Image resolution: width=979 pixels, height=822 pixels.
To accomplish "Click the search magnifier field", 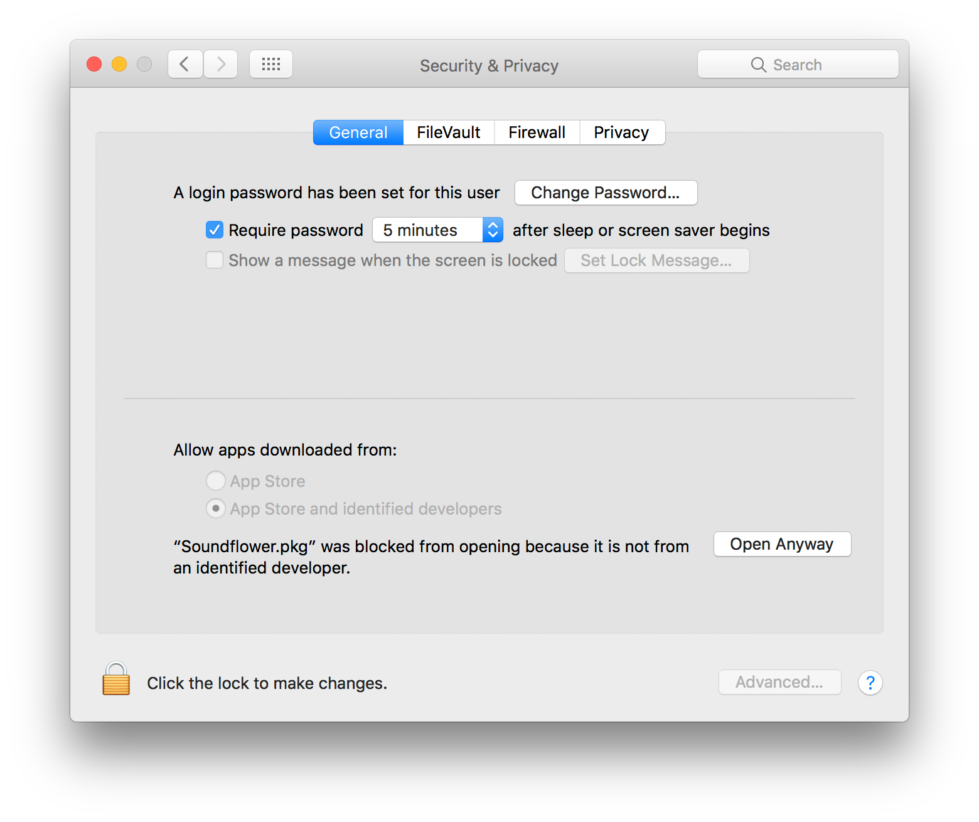I will 798,64.
